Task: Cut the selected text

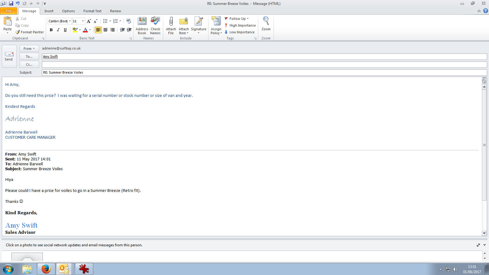Action: [21, 19]
